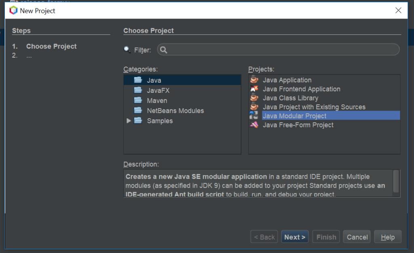This screenshot has width=414, height=253.
Task: Click inside the Filter input field
Action: pos(243,50)
